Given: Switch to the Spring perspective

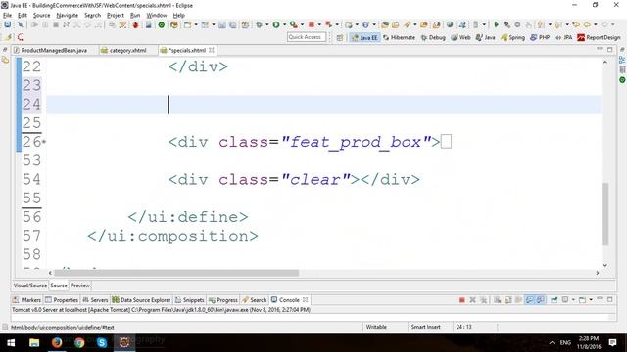Looking at the screenshot, I should 513,37.
